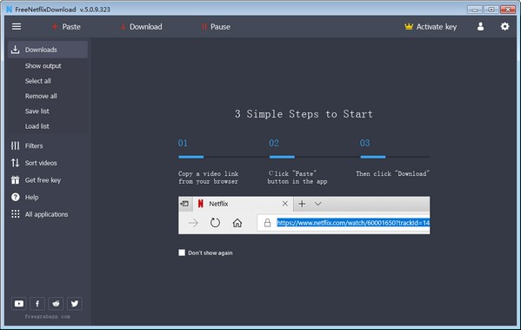Open the Reddit social icon
This screenshot has width=521, height=330.
pos(56,303)
